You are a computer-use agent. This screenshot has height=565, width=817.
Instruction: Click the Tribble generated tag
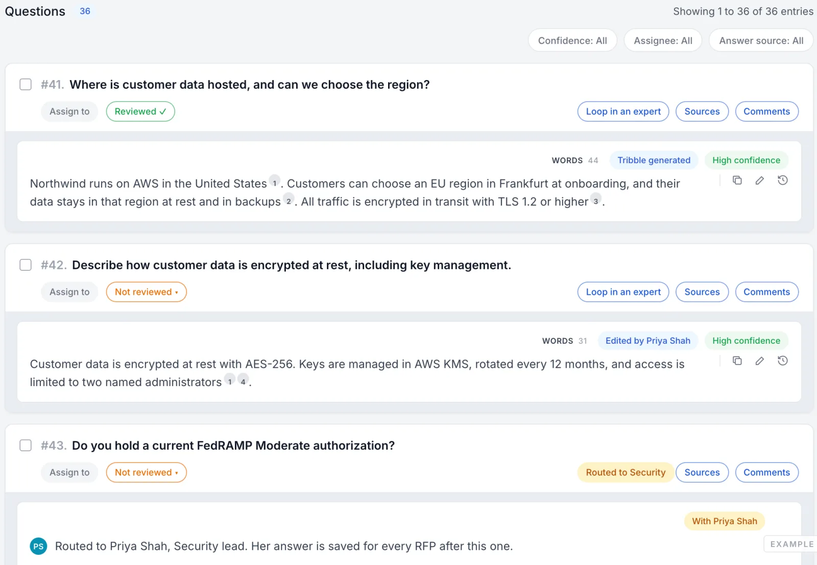pyautogui.click(x=654, y=160)
